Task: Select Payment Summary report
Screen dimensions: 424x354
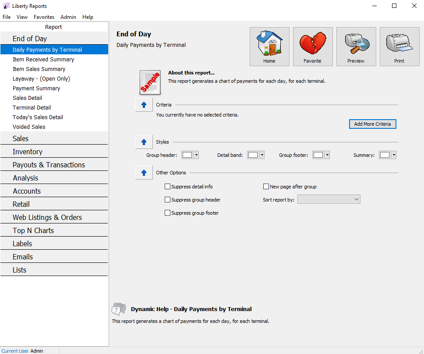Action: pyautogui.click(x=54, y=88)
